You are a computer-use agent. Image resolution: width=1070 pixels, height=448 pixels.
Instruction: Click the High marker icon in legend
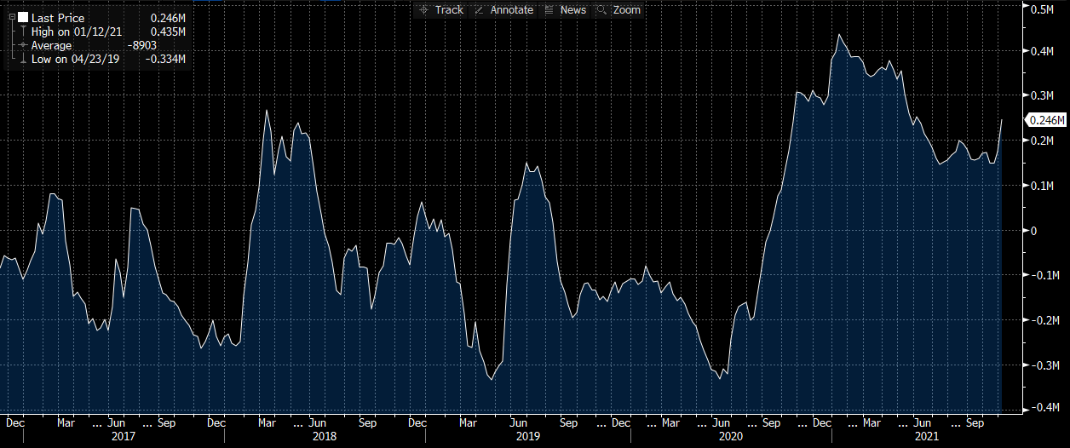(23, 32)
